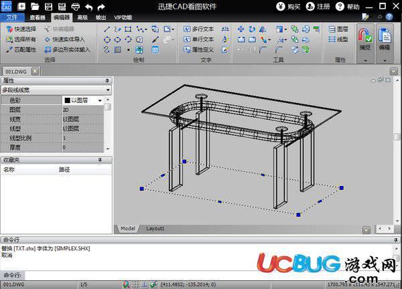Viewport: 402px width, 289px height.
Task: Click the Move tool icon
Action: pos(241,29)
